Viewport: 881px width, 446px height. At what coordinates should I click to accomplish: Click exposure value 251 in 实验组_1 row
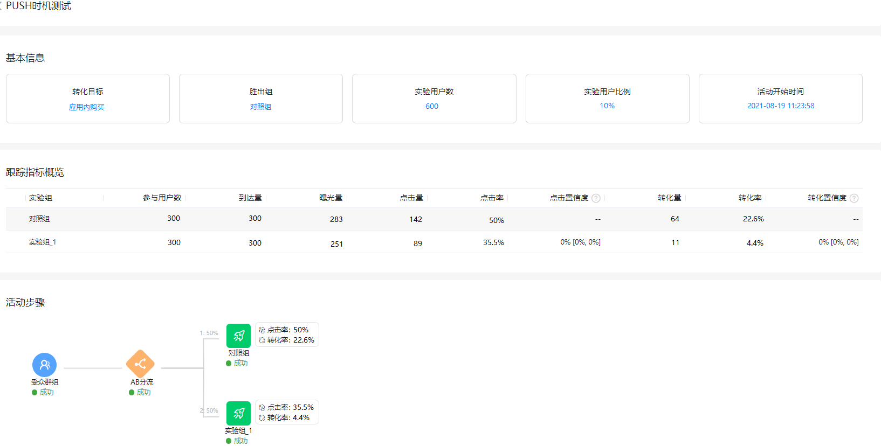pos(336,244)
